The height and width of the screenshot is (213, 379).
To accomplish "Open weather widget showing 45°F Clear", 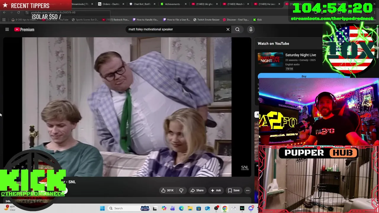I will click(x=10, y=208).
